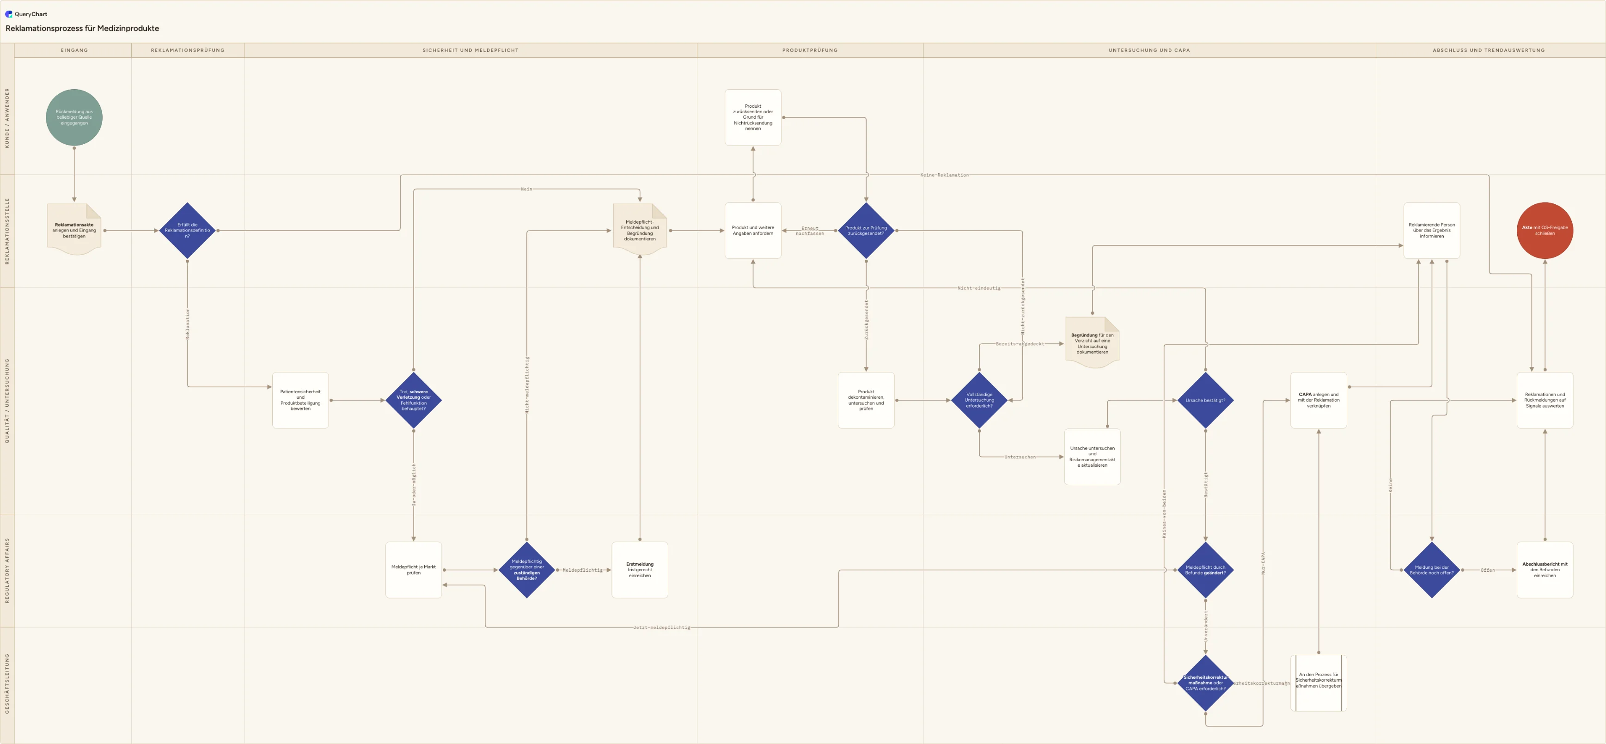Screen dimensions: 1606x744
Task: Select the 'Patientensicherheit und Produktbeteiligung bewerten' box
Action: [x=300, y=400]
